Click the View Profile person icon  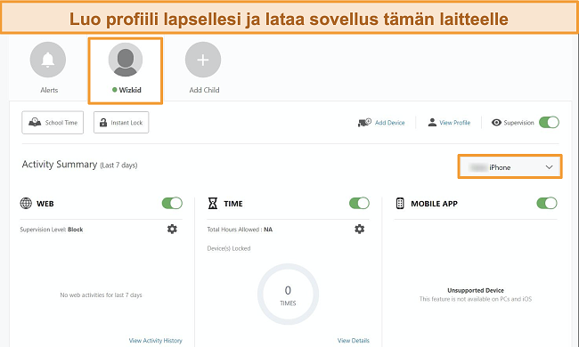(432, 123)
